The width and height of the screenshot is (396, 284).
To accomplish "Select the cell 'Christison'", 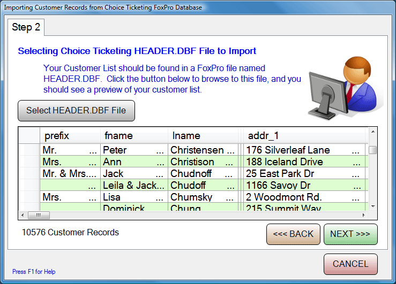I will click(x=203, y=162).
